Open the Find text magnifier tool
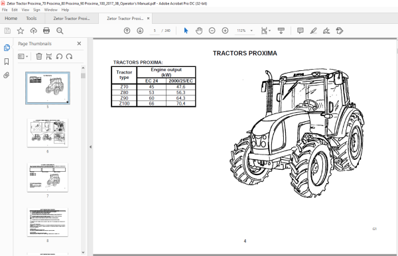 pyautogui.click(x=60, y=31)
